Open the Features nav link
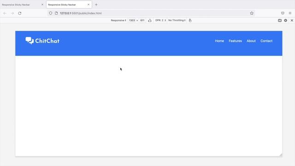The image size is (295, 166). point(235,41)
